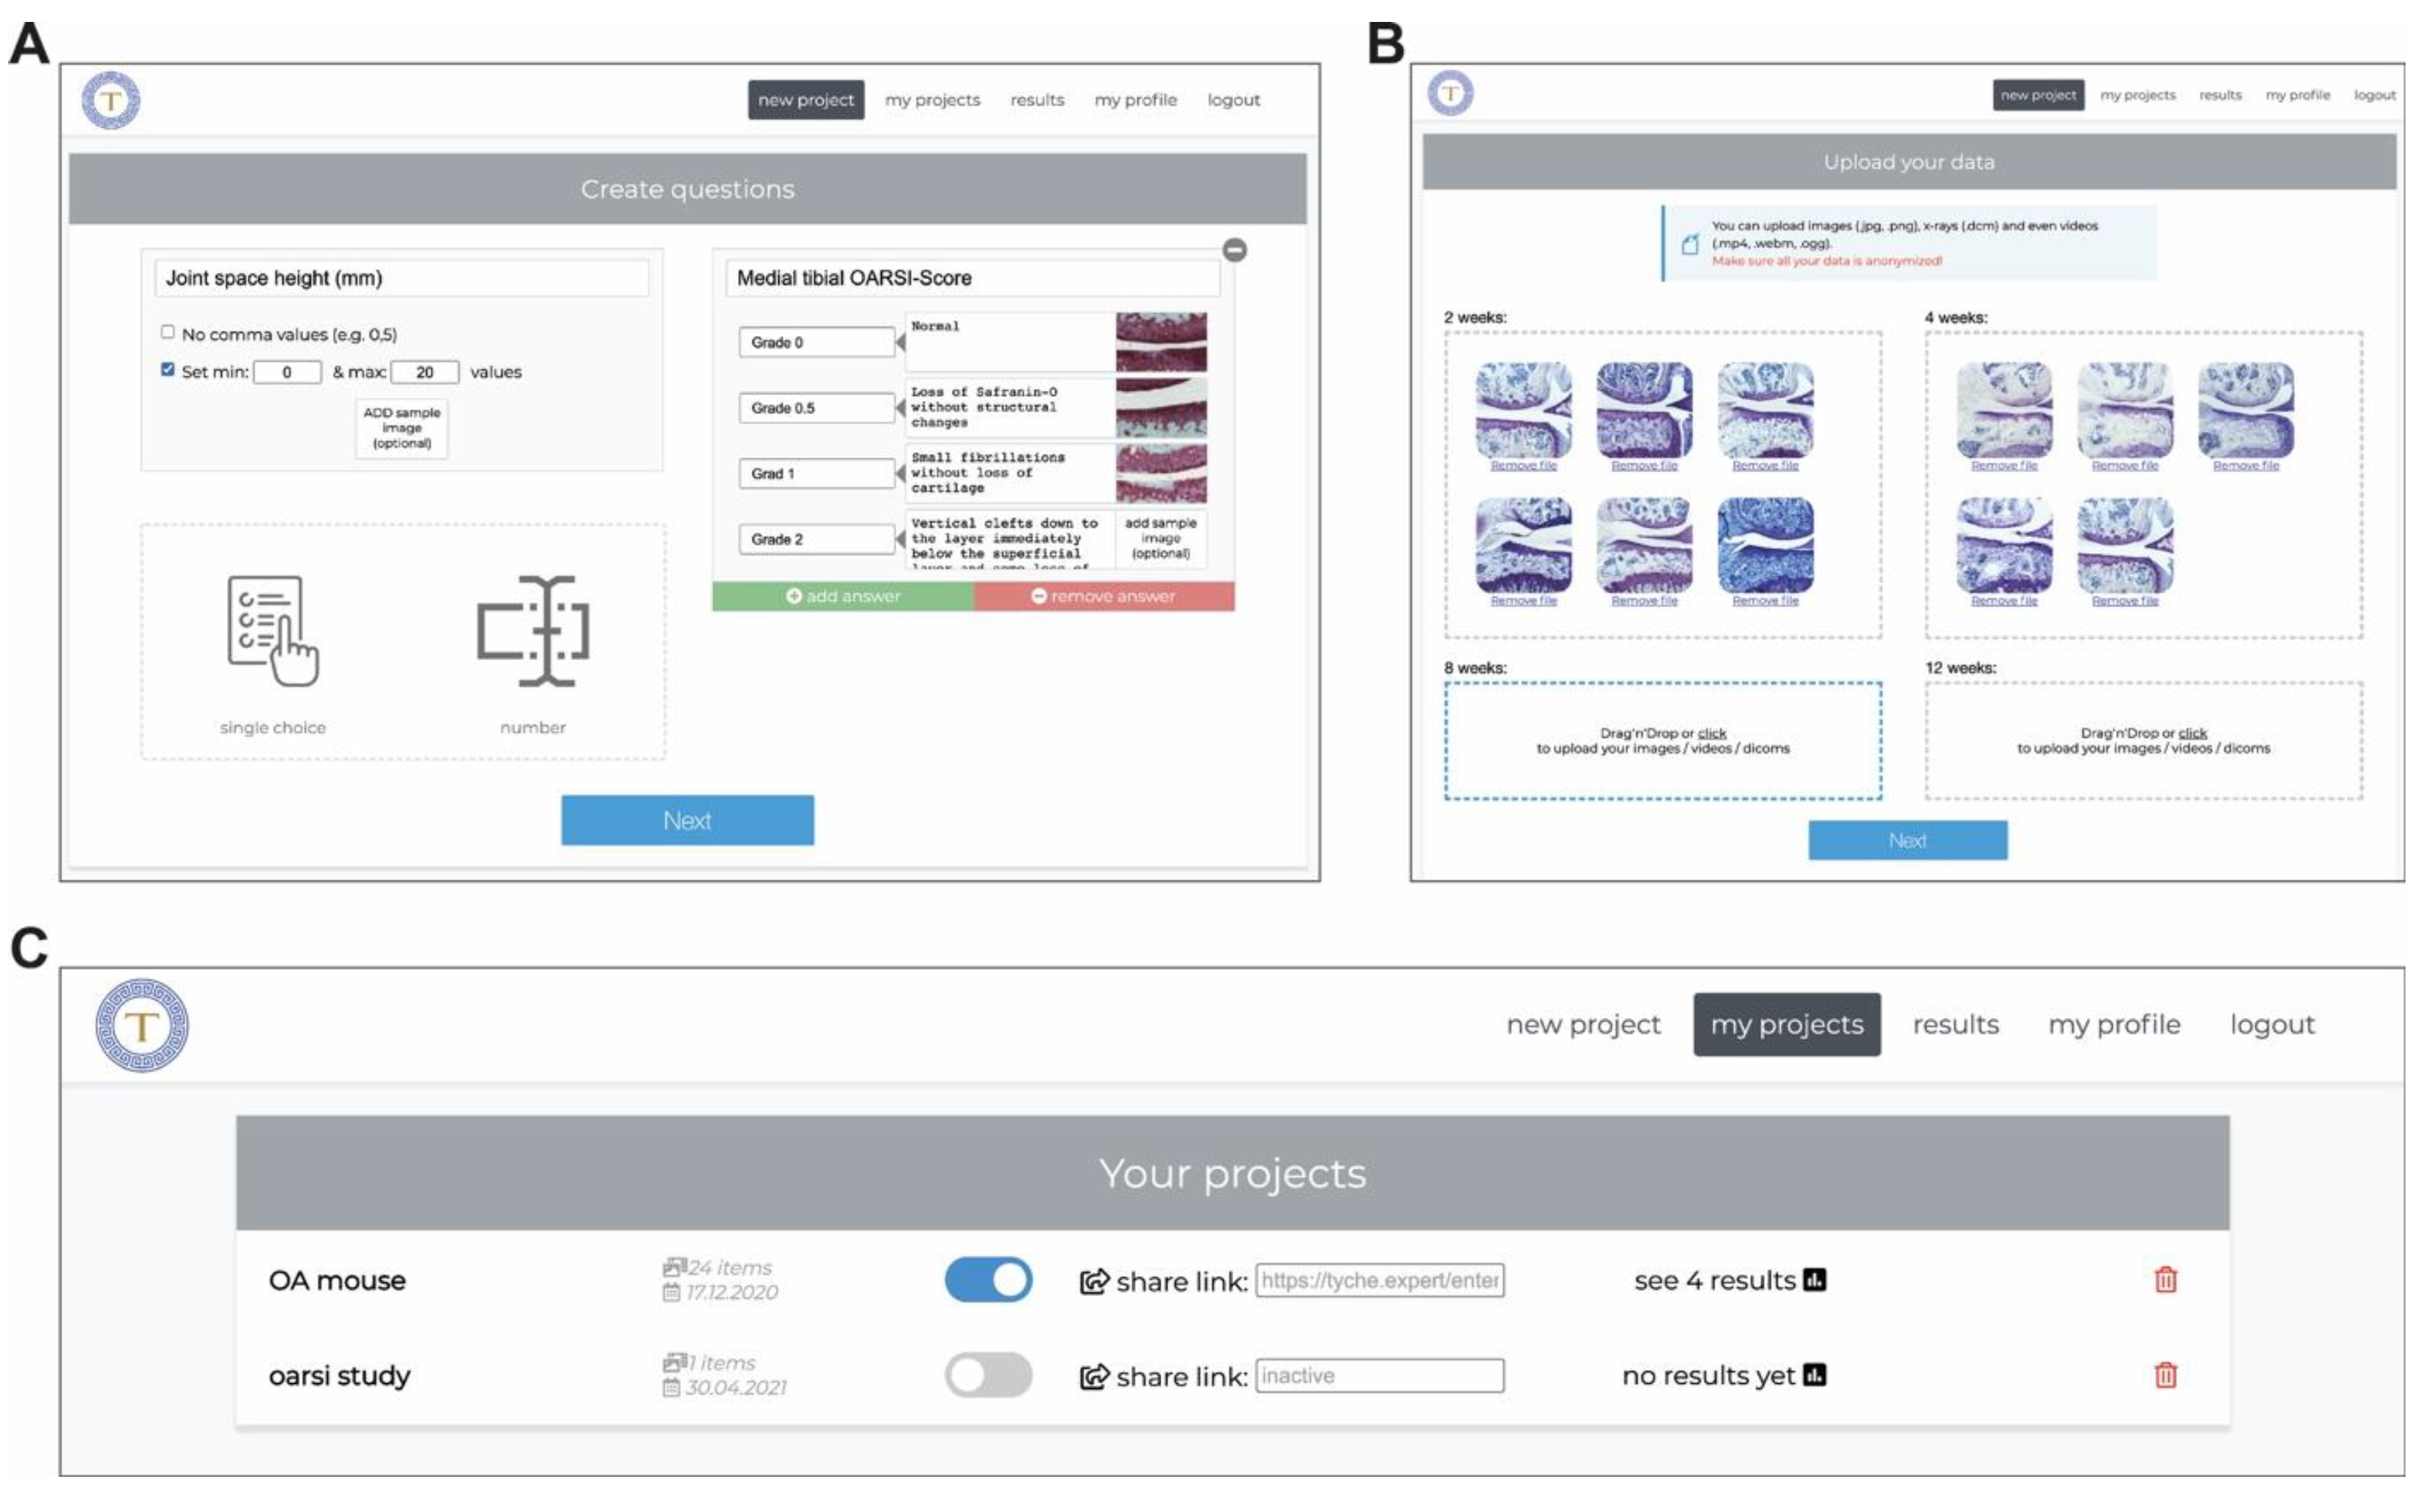Screen dimensions: 2426x1512
Task: Delete the OA mouse project with trash icon
Action: pyautogui.click(x=2165, y=1280)
